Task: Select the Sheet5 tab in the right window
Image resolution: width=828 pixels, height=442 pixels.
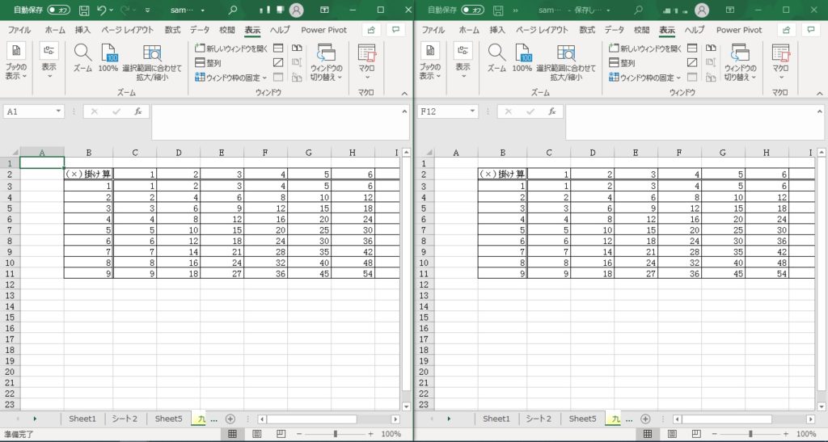Action: click(x=582, y=419)
